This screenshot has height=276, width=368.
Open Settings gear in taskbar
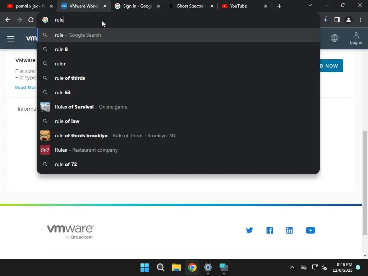208,267
